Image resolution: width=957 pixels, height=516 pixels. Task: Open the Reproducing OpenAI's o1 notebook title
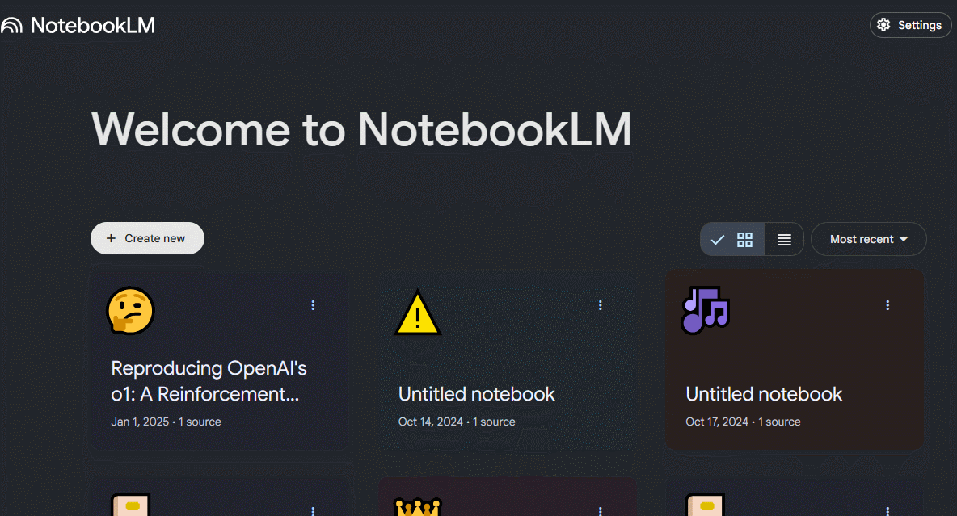[209, 381]
